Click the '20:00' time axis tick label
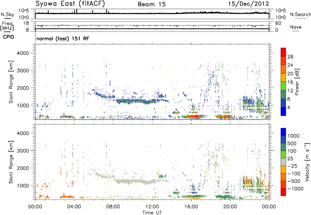Screen dimensions: 311x215 (230, 207)
